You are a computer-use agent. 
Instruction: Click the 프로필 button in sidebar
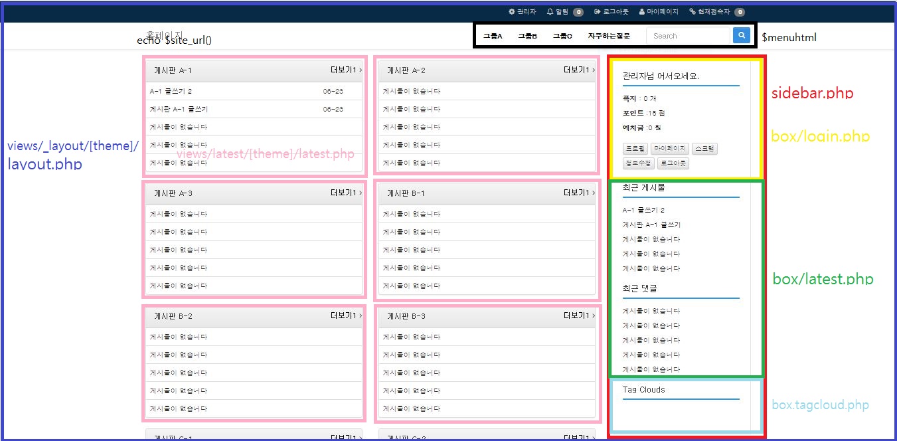635,149
